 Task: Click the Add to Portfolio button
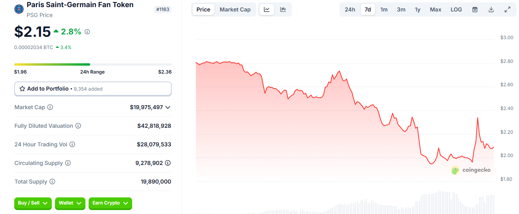93,89
